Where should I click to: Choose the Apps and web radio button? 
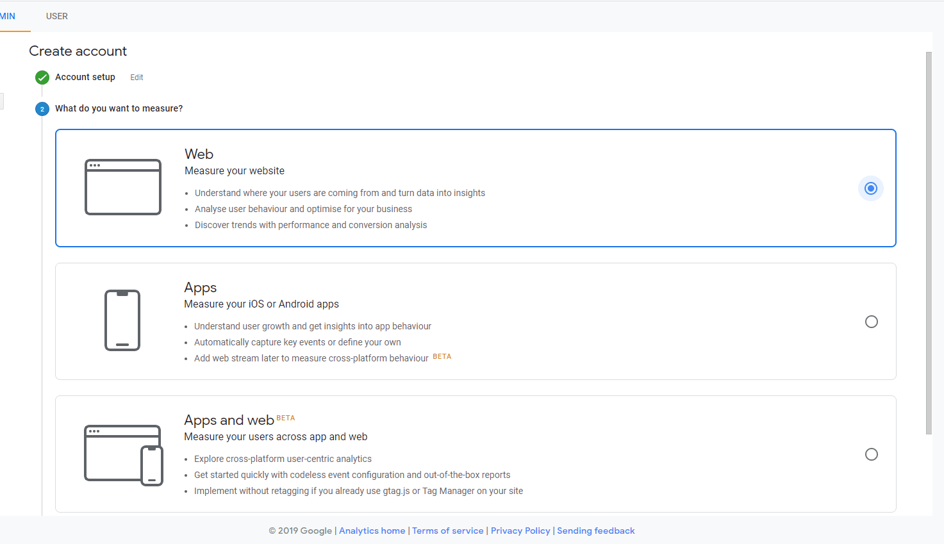click(x=871, y=454)
